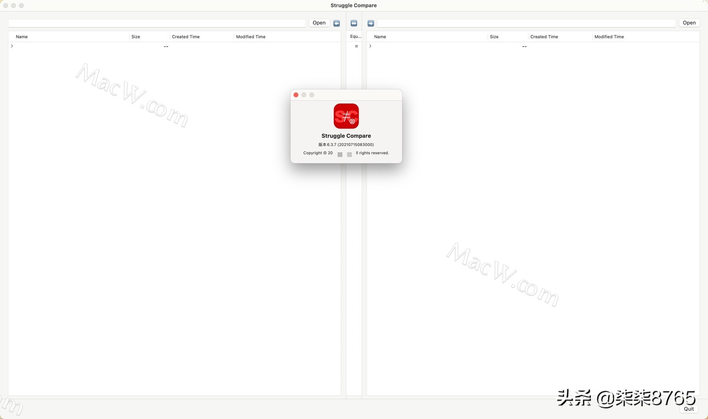This screenshot has height=419, width=708.
Task: Click the Copyright line in About dialog
Action: (346, 153)
